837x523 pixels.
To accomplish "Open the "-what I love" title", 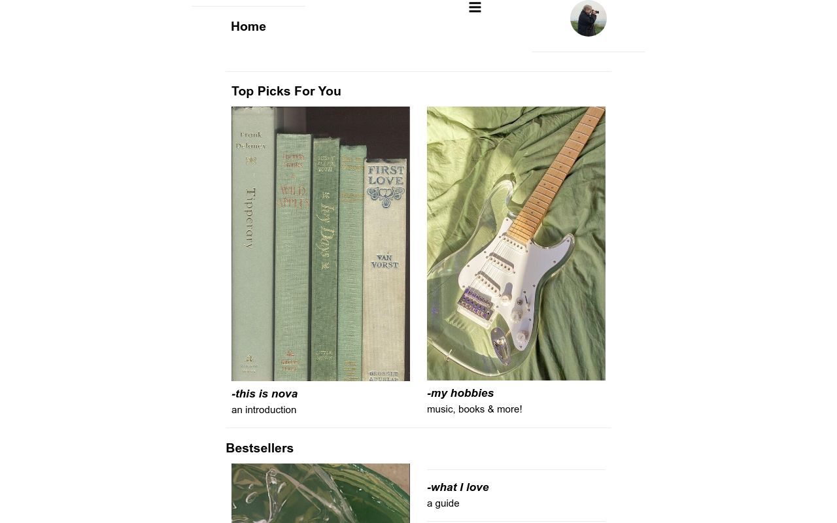I will point(458,487).
